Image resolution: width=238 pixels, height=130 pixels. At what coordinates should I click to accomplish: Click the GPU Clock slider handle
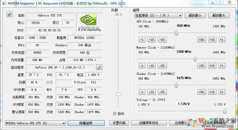(176, 33)
